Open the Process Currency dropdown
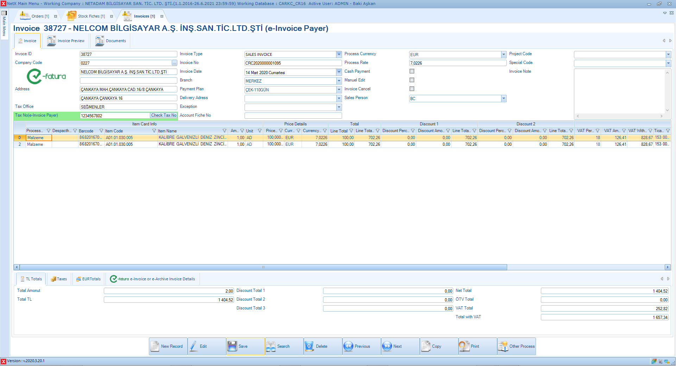This screenshot has height=366, width=676. (504, 54)
